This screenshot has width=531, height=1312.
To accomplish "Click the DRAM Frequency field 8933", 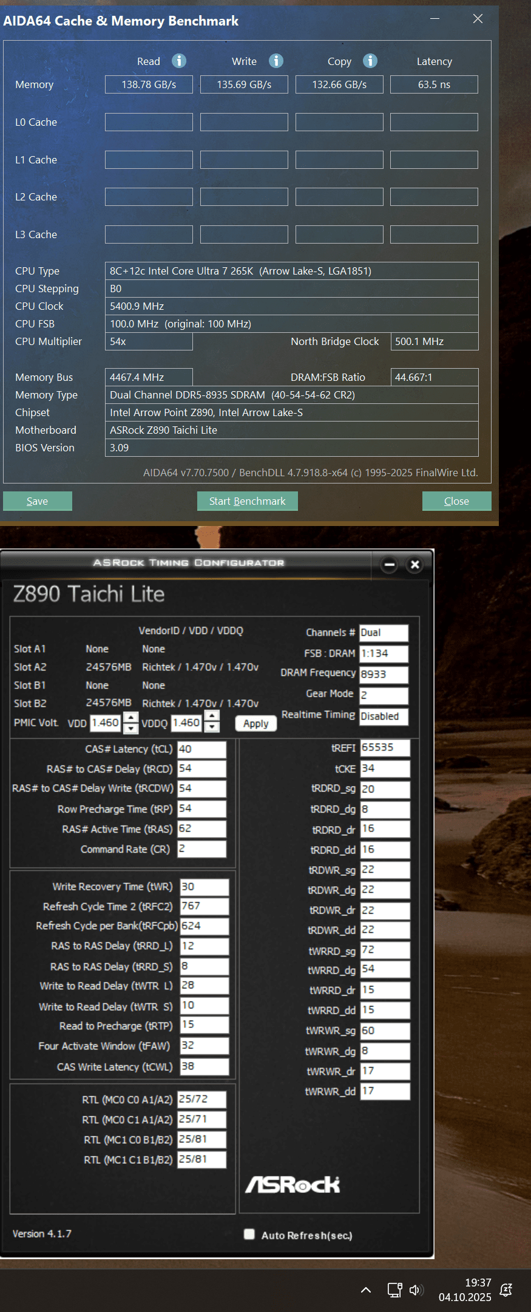I will pos(384,675).
